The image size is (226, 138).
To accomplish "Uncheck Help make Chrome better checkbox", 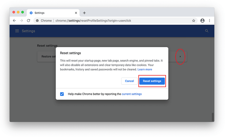I will pyautogui.click(x=62, y=94).
